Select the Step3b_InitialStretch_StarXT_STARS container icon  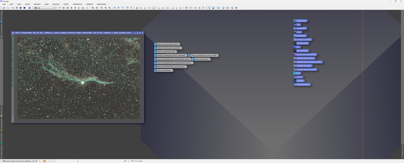203,56
